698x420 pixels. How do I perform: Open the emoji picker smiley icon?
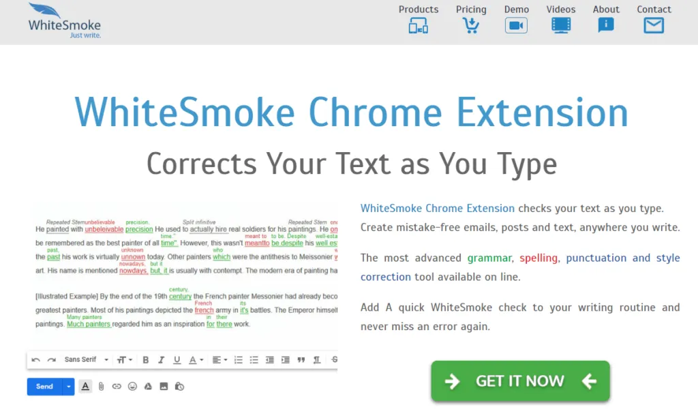(x=132, y=387)
